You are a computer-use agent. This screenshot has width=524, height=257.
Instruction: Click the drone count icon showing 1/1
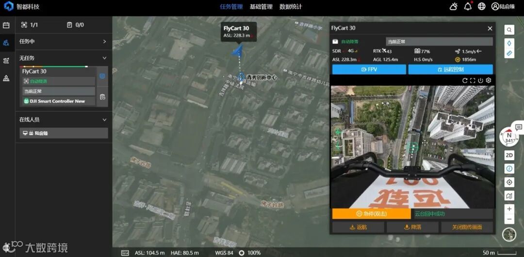[x=24, y=25]
